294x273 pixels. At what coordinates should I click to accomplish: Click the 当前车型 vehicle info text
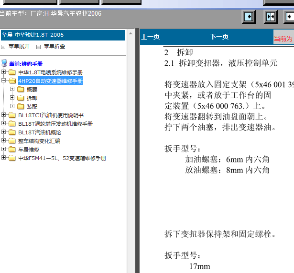pos(51,13)
